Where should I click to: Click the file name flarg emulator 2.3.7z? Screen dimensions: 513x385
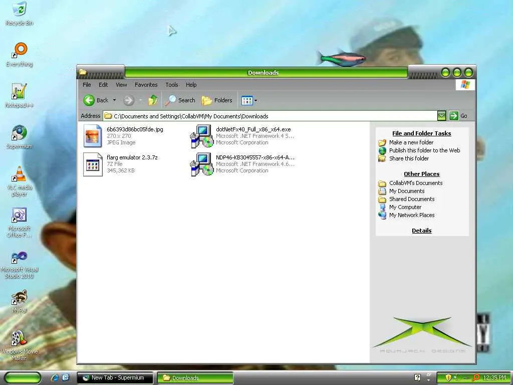pos(132,157)
